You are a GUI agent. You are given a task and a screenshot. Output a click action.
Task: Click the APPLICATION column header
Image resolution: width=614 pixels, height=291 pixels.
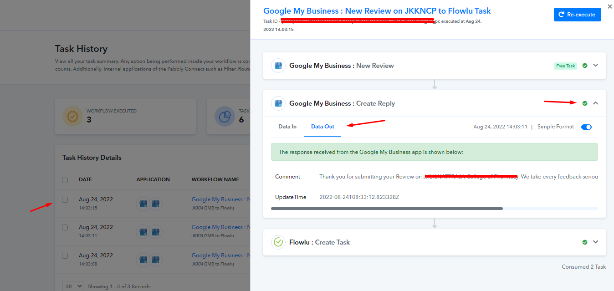point(153,179)
